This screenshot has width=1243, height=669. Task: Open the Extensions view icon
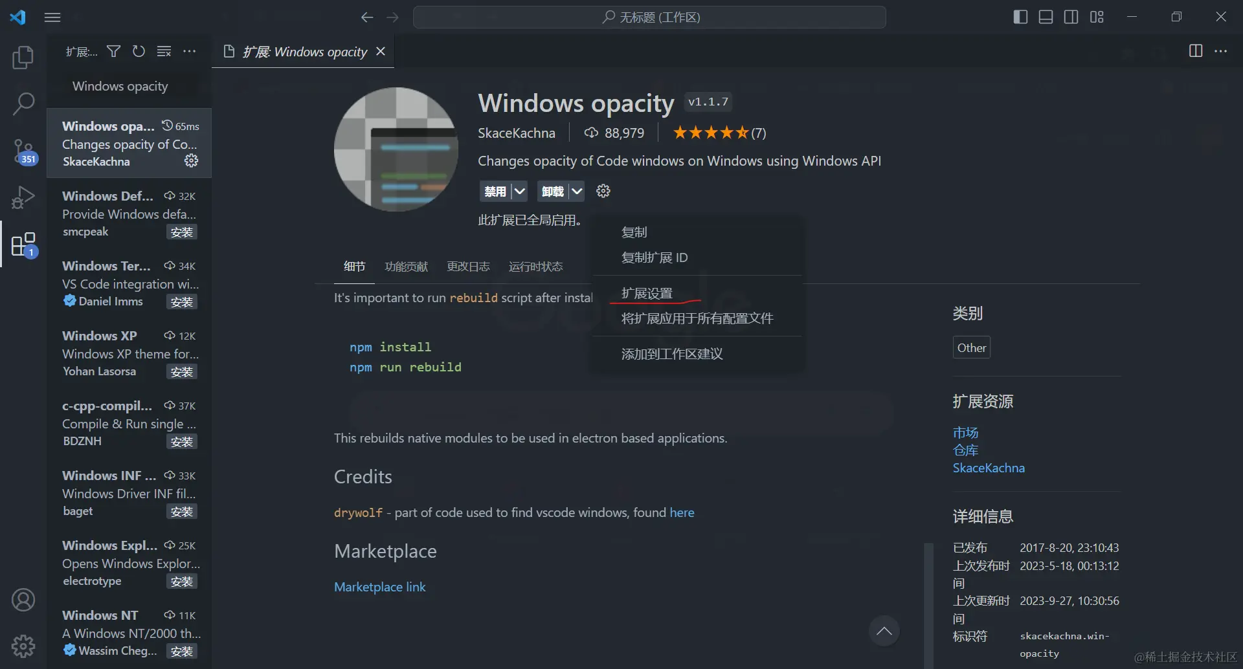[23, 245]
